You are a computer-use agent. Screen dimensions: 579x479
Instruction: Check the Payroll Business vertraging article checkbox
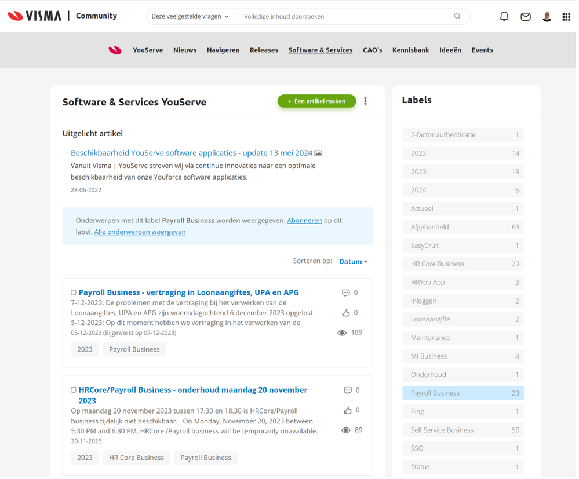pyautogui.click(x=74, y=293)
